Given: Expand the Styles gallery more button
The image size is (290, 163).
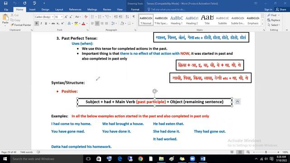Looking at the screenshot, I should tap(262, 24).
